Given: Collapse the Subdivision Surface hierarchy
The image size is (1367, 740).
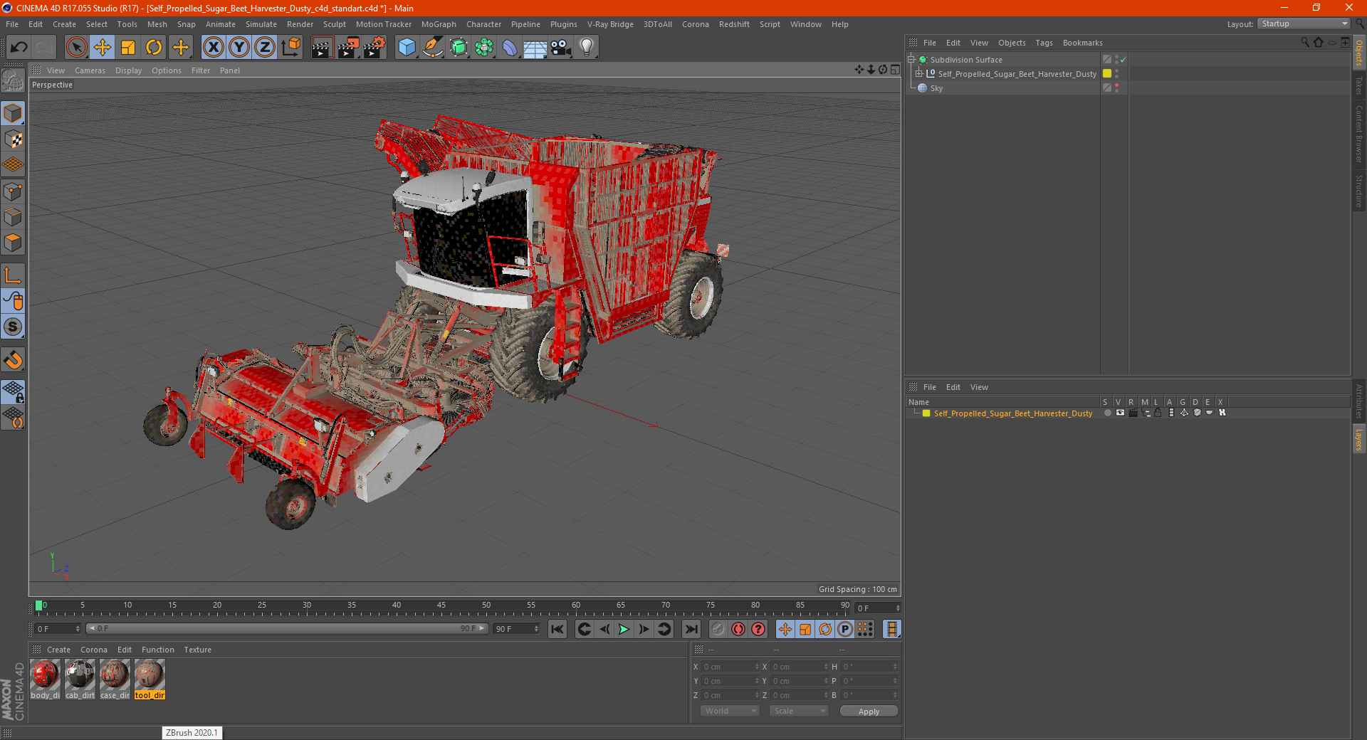Looking at the screenshot, I should [911, 60].
